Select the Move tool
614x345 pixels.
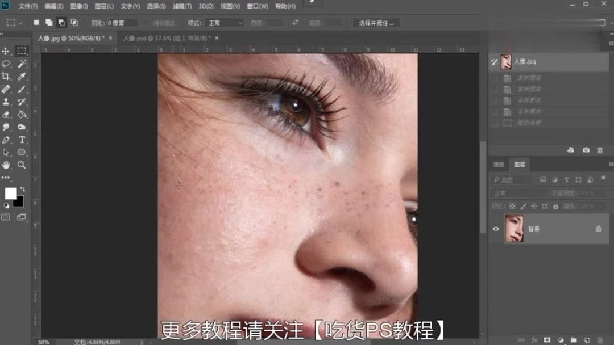7,50
